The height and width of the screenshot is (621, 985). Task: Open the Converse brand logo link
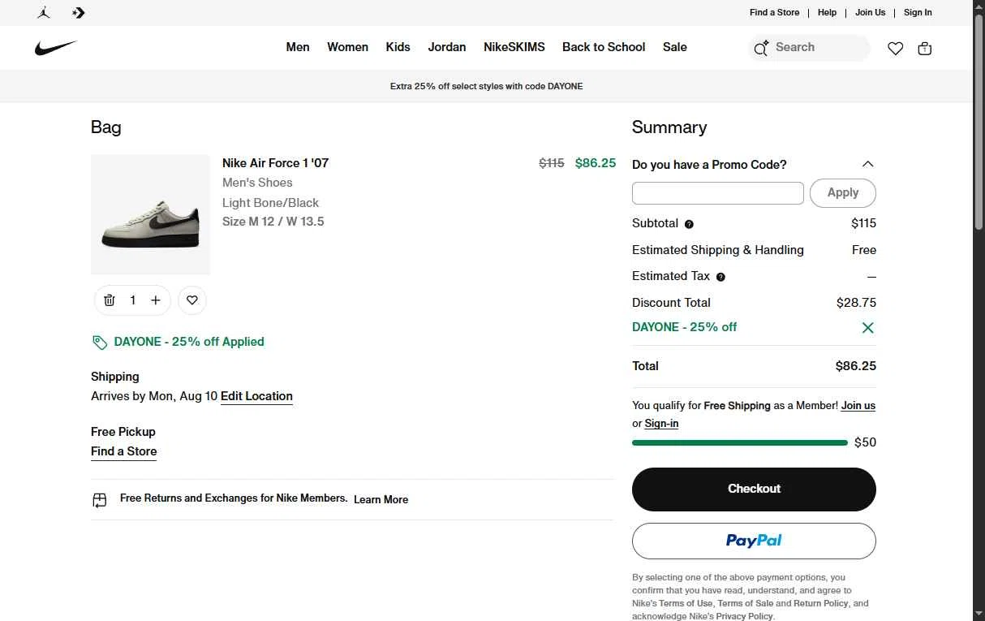(x=79, y=12)
